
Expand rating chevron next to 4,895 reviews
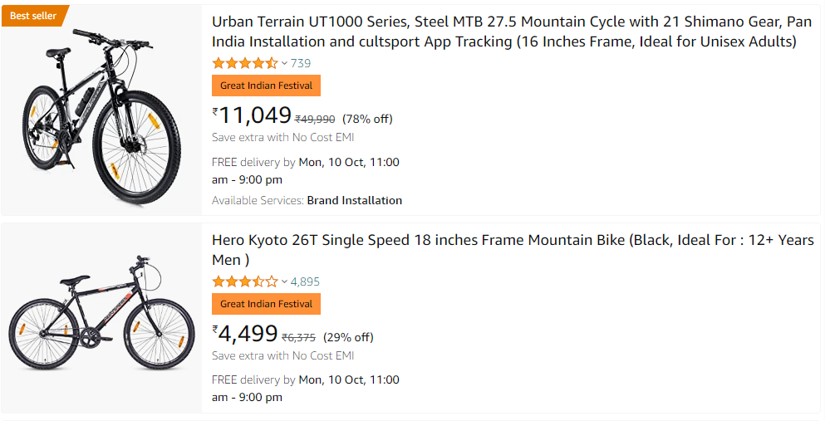click(284, 281)
